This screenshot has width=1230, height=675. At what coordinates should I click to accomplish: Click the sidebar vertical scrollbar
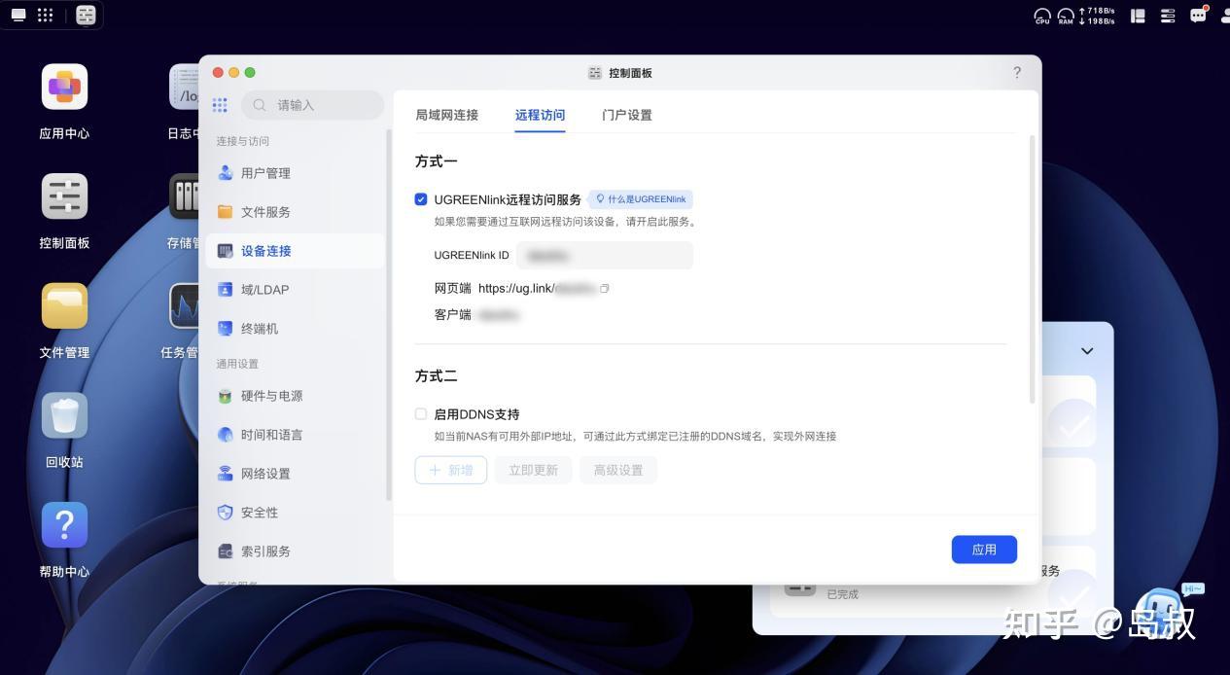coord(389,315)
